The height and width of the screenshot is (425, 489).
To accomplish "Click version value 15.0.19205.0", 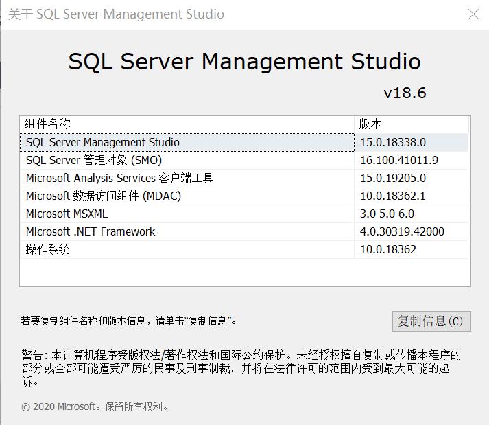I will pos(393,178).
